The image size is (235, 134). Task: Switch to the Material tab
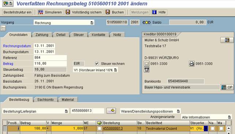(68, 100)
